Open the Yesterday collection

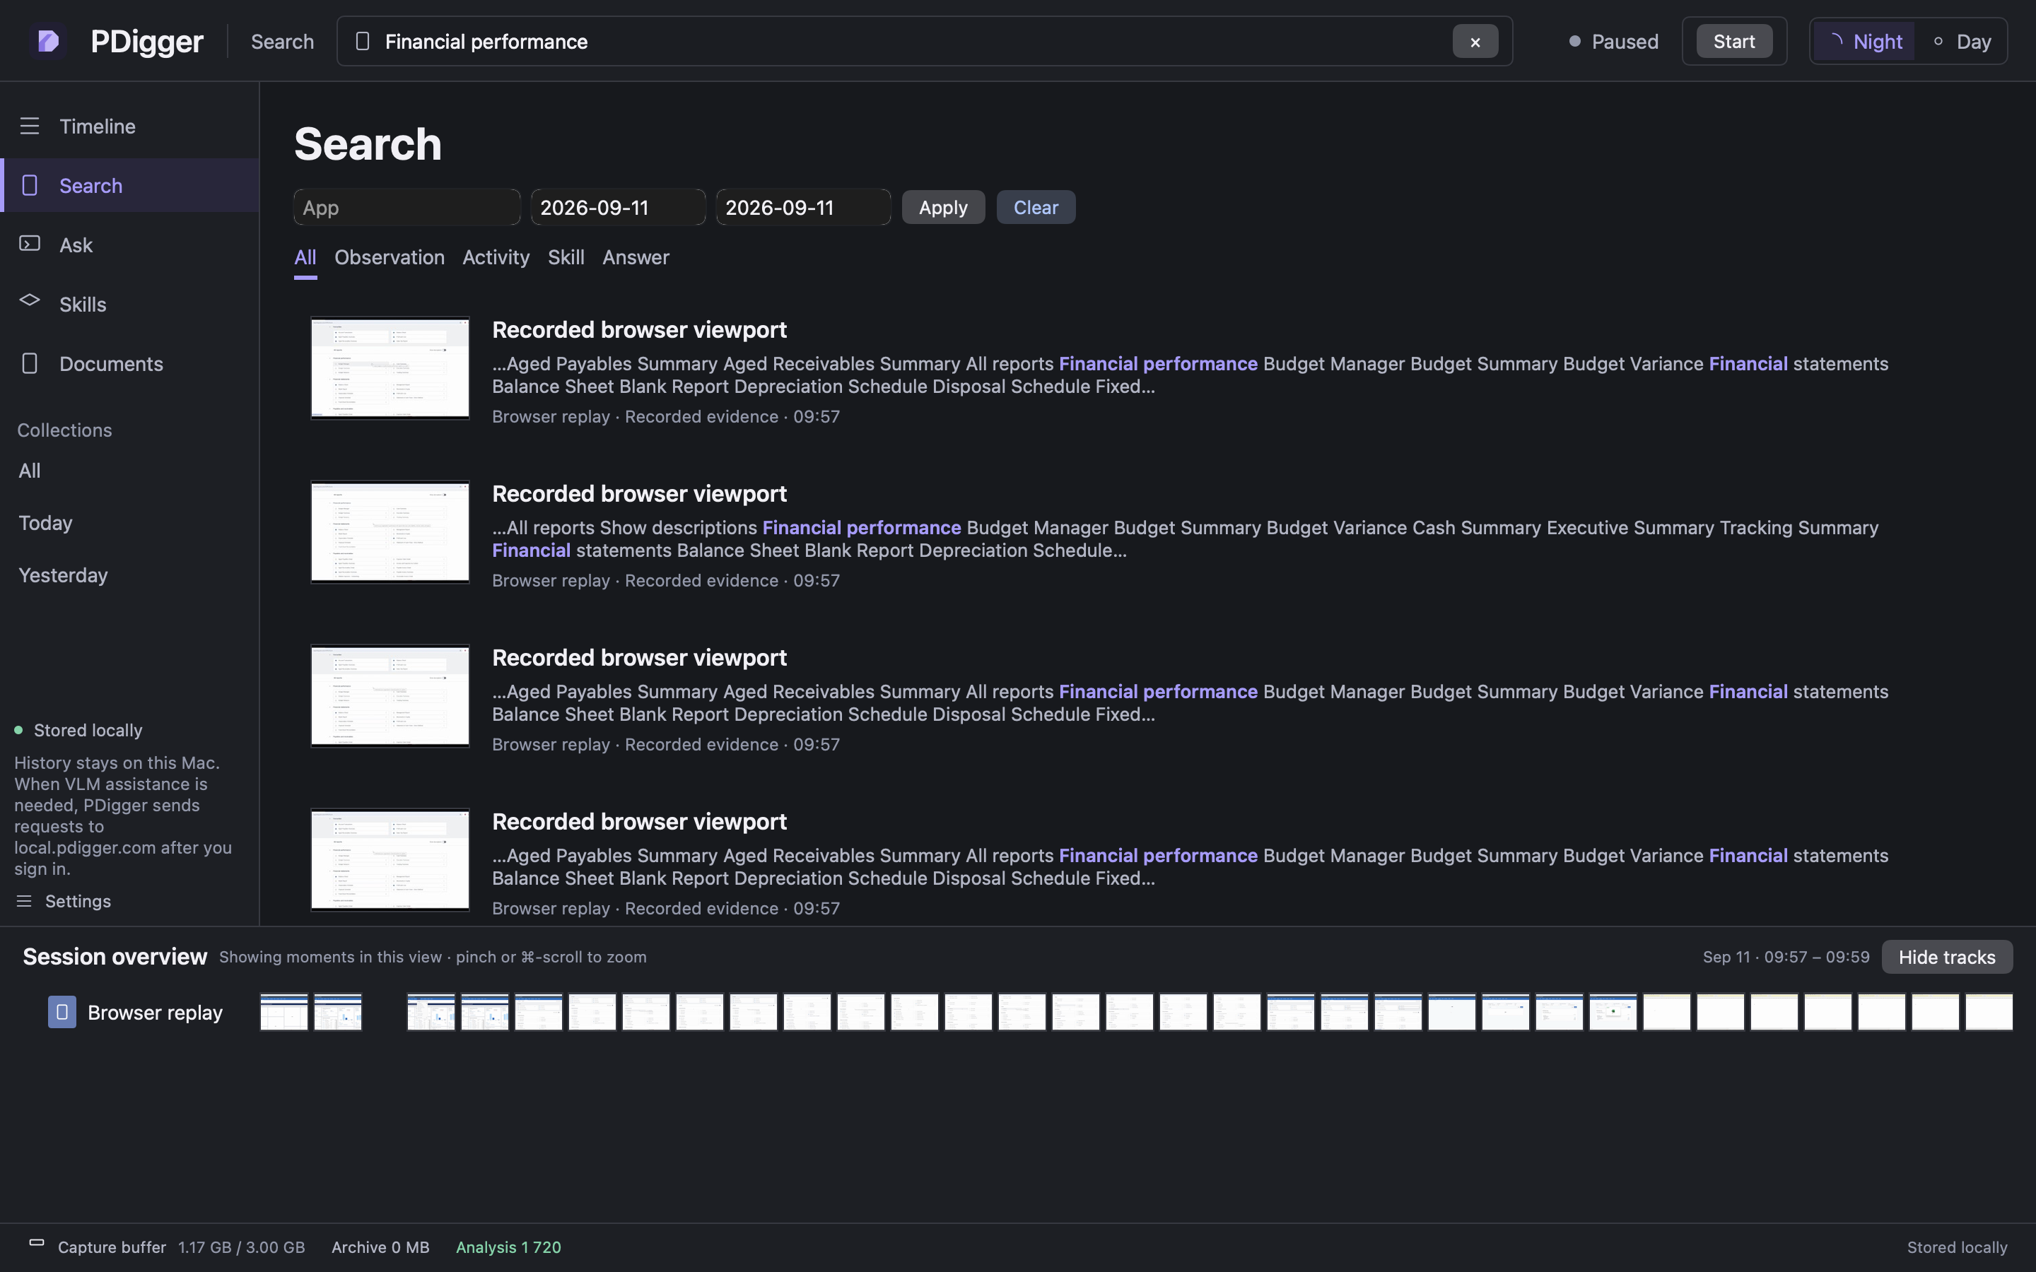tap(63, 575)
